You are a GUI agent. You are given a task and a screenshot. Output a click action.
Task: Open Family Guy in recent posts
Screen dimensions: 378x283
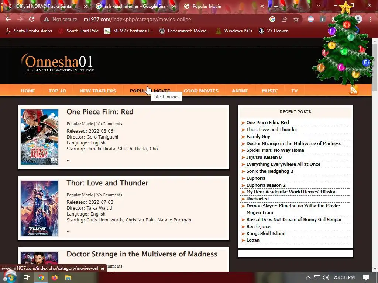(x=258, y=136)
